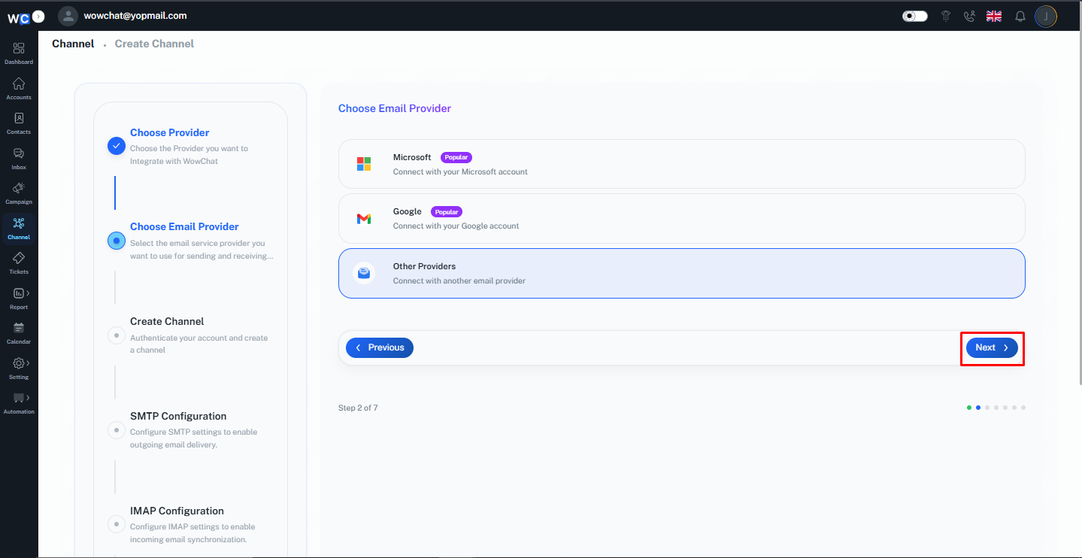Viewport: 1082px width, 558px height.
Task: Select the Channel sidebar icon
Action: [x=19, y=228]
